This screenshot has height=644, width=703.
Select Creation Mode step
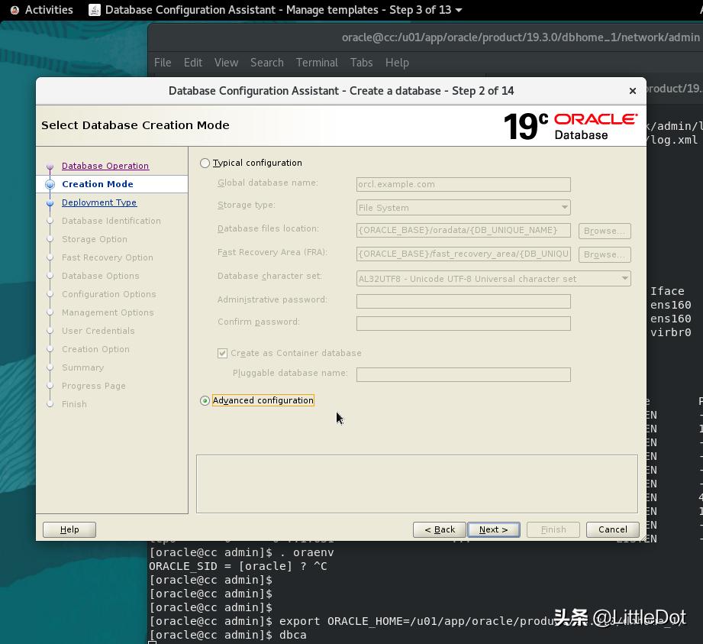point(98,184)
